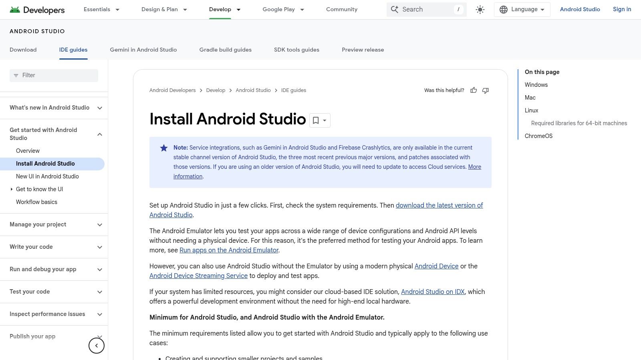Select the IDE guides tab

click(73, 50)
